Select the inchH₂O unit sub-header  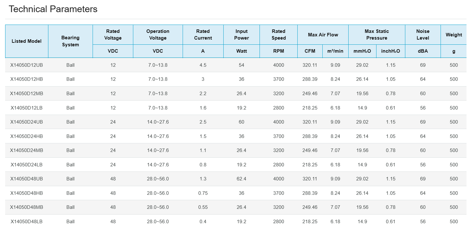click(x=391, y=51)
